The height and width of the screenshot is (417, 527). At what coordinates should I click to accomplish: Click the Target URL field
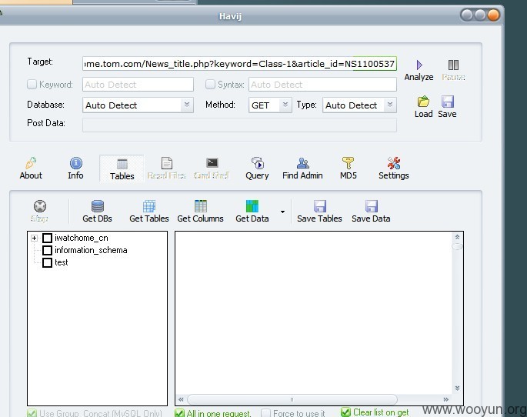[239, 64]
